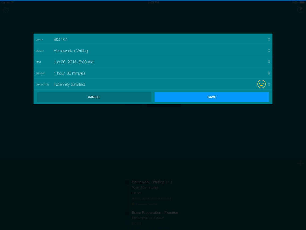Viewport: 306px width, 230px height.
Task: Open the start date picker field
Action: [x=153, y=62]
